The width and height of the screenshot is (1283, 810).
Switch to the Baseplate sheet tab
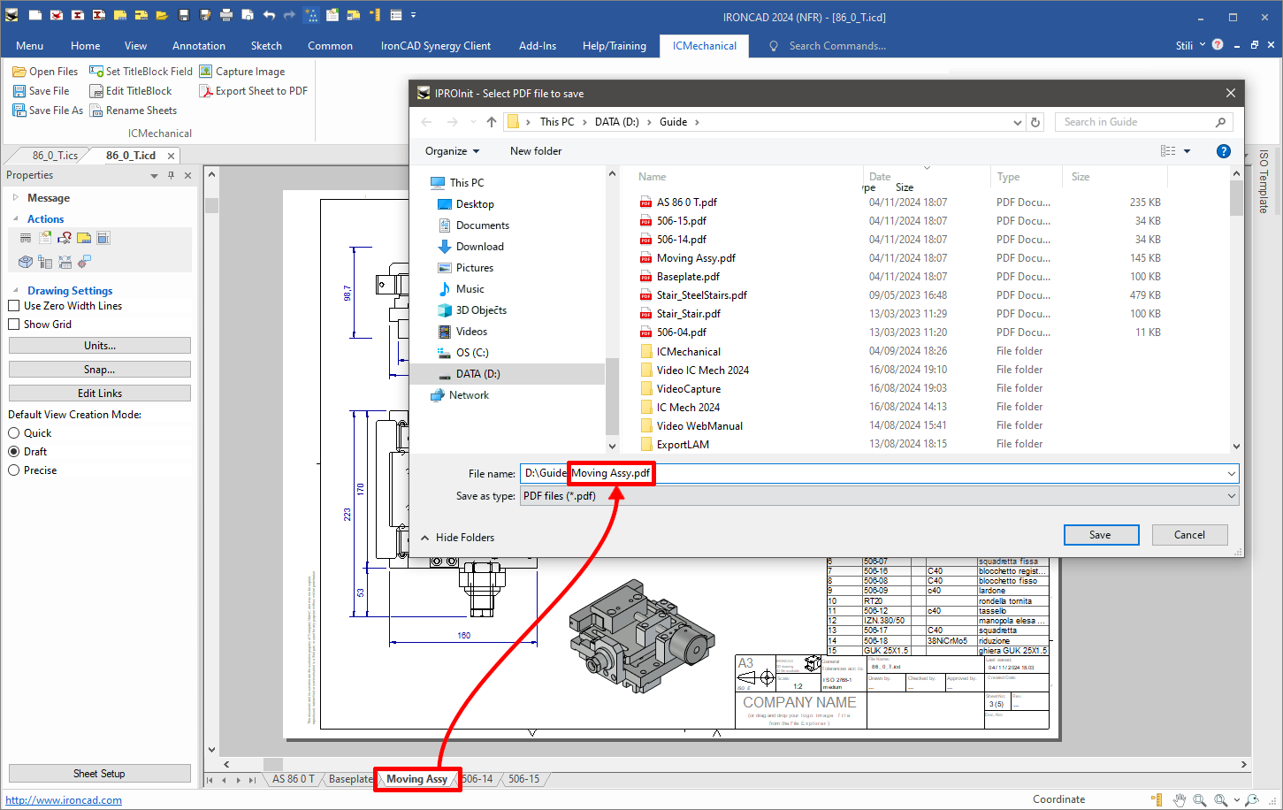coord(350,779)
